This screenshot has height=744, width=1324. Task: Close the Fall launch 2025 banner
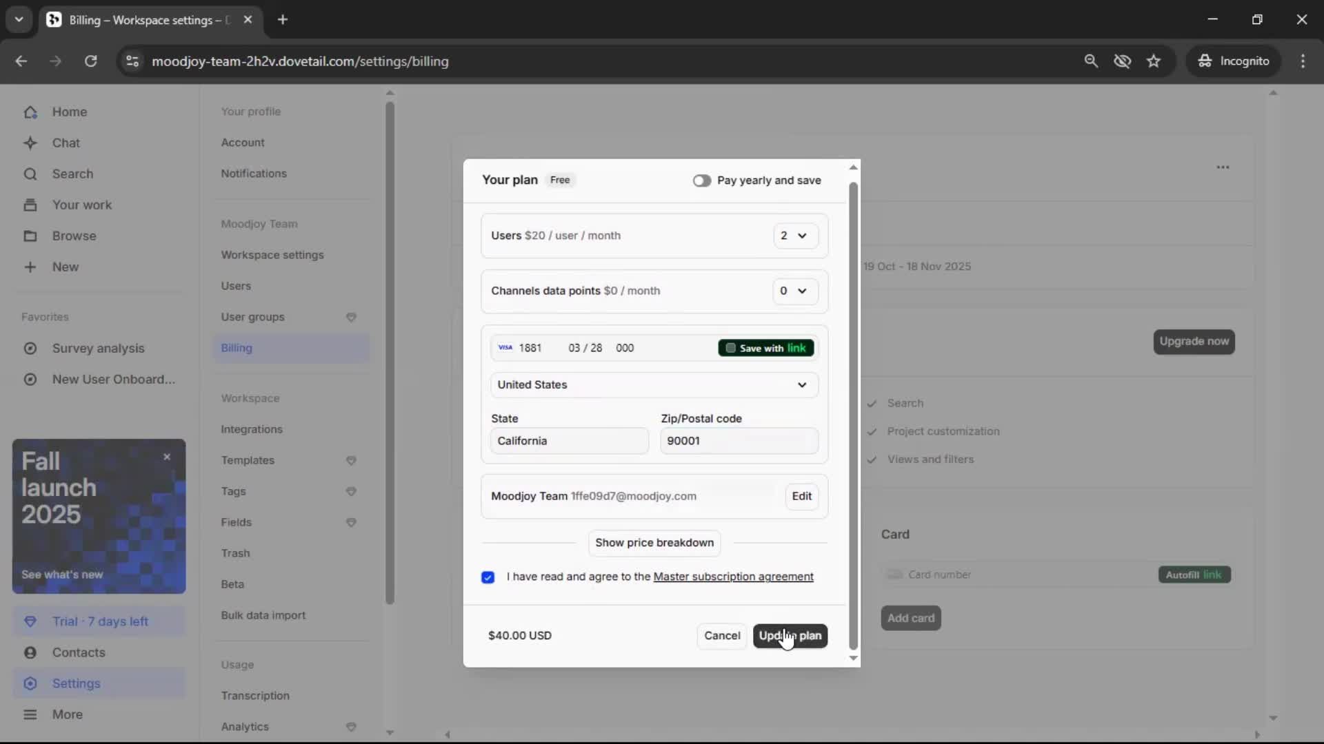pos(167,457)
